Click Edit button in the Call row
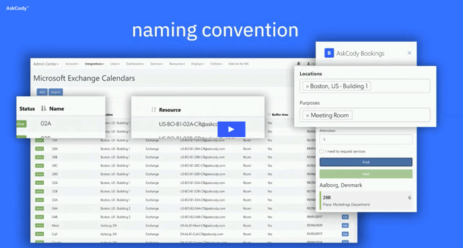463x248 pixels. 345,234
